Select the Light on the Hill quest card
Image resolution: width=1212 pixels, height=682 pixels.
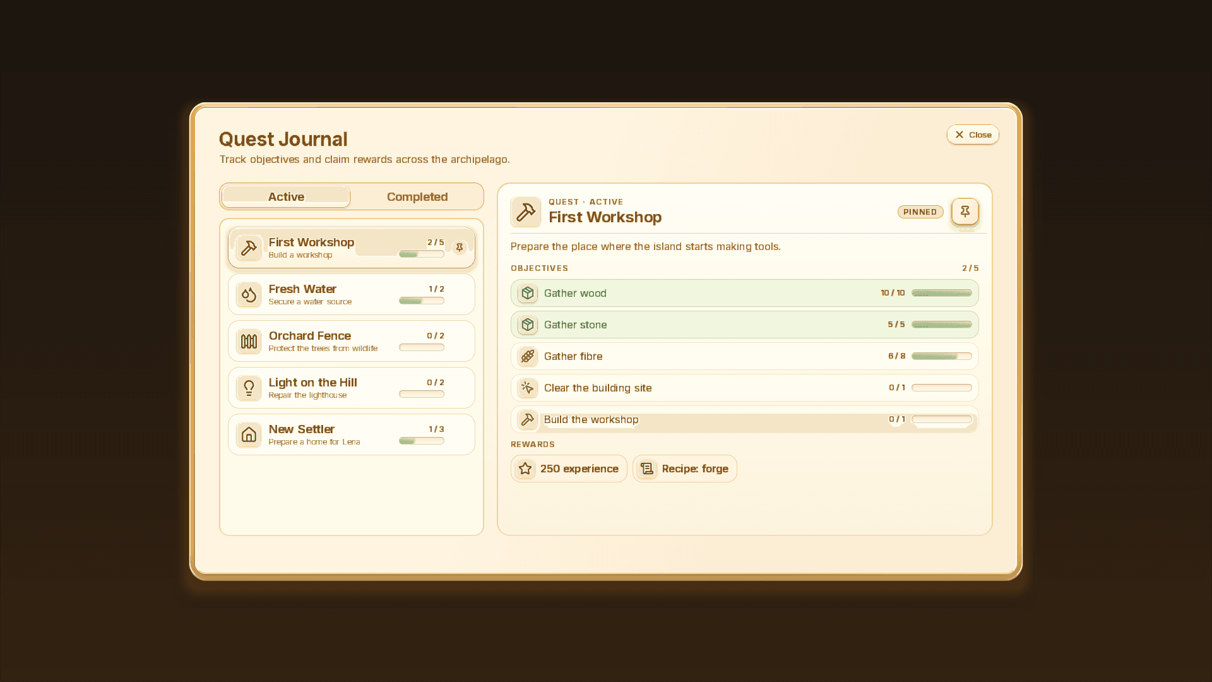[x=352, y=388]
